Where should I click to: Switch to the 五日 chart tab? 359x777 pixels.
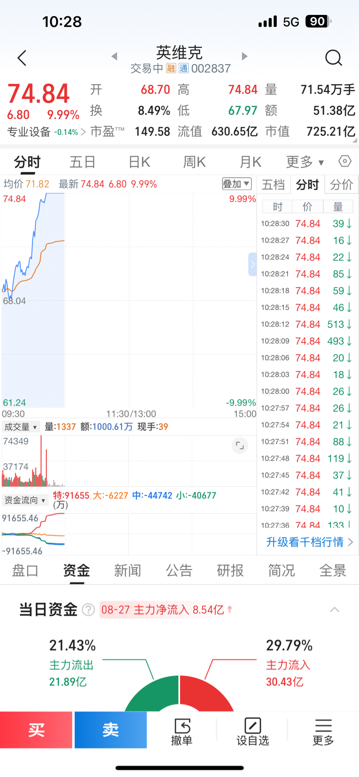click(x=83, y=162)
